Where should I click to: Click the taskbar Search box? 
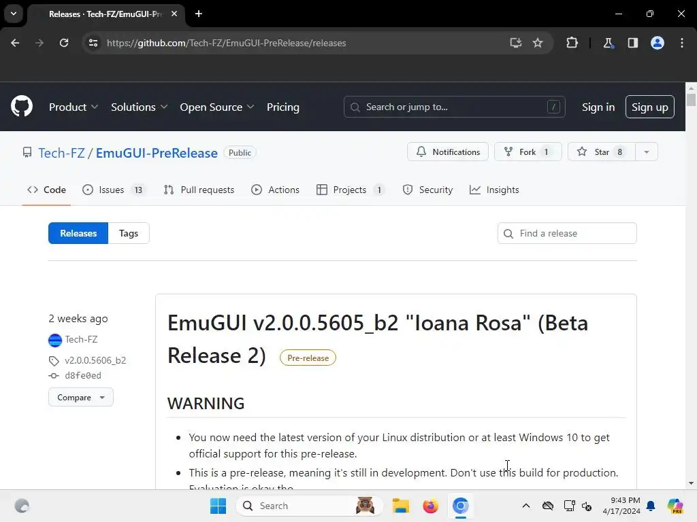310,506
